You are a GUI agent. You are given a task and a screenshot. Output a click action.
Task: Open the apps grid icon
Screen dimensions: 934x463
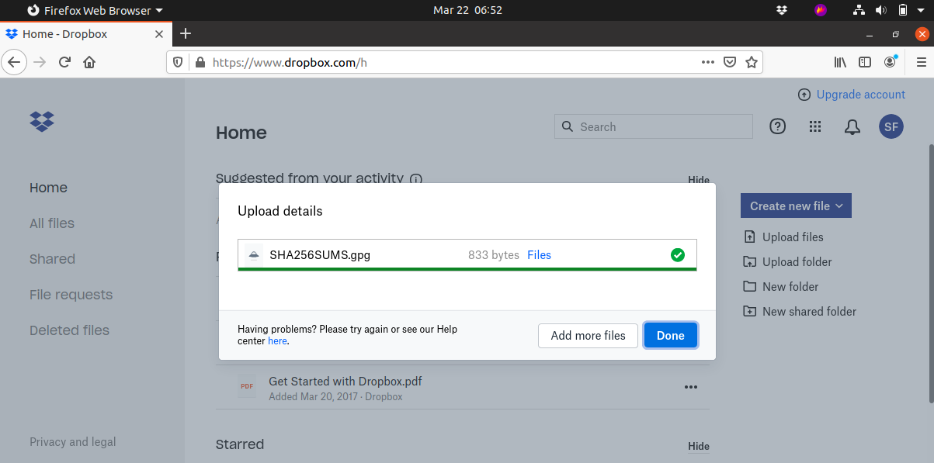[x=815, y=126]
